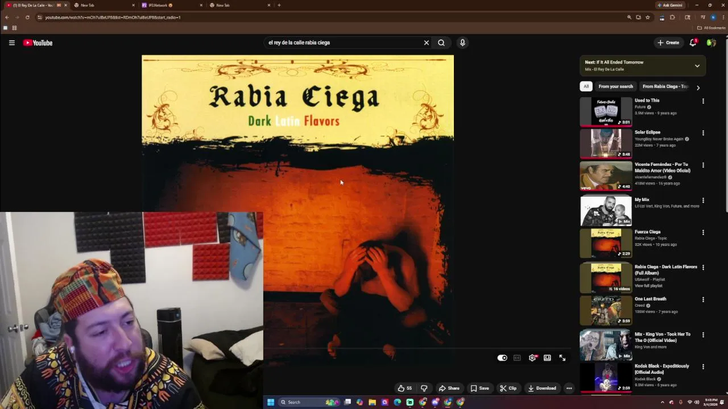Enter fullscreen on the video player

(562, 358)
